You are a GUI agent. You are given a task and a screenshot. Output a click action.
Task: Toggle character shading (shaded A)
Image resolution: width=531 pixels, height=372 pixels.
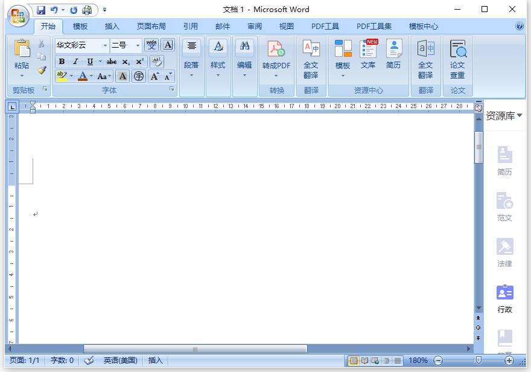tap(123, 76)
